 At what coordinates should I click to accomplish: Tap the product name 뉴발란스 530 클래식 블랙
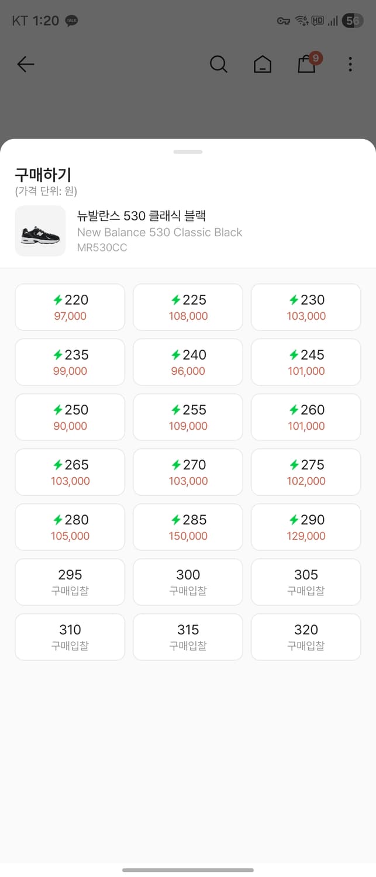[x=142, y=216]
